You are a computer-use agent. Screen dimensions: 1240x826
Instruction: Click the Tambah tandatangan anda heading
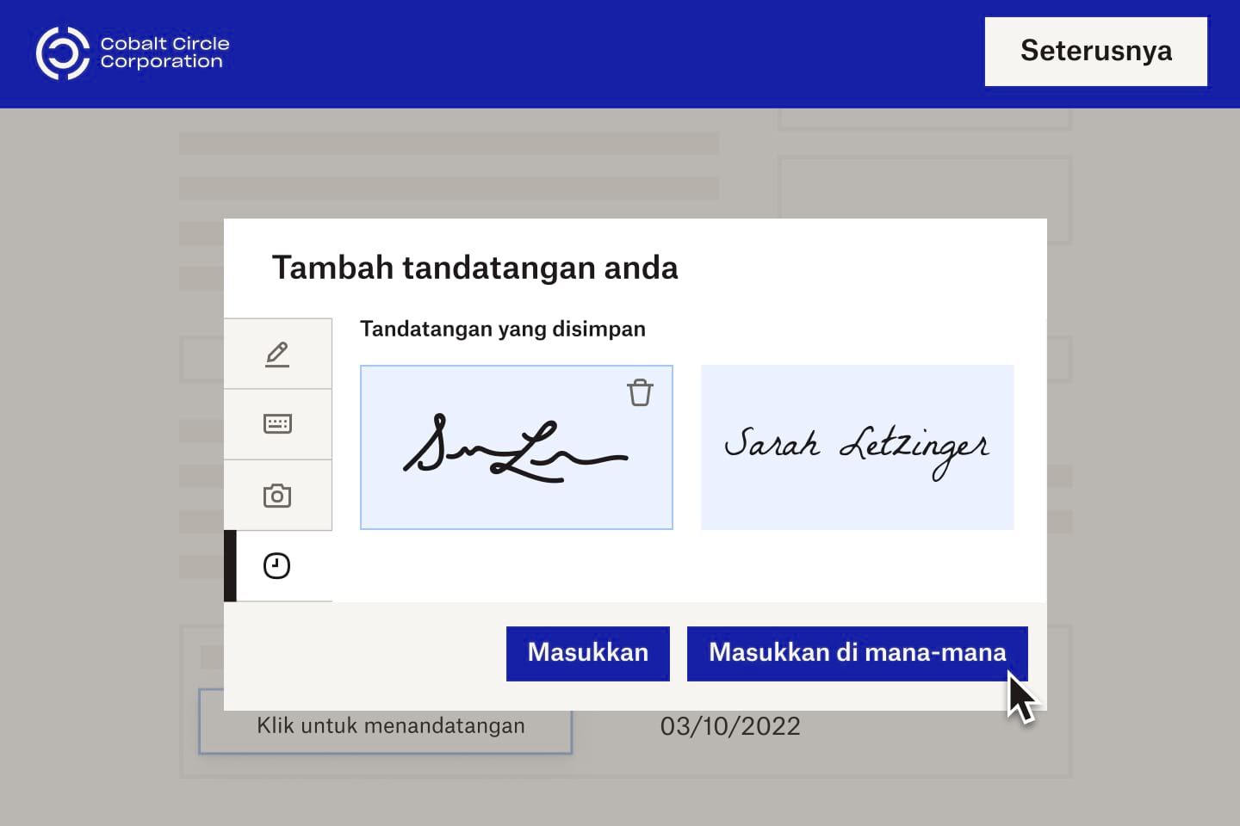pos(475,268)
